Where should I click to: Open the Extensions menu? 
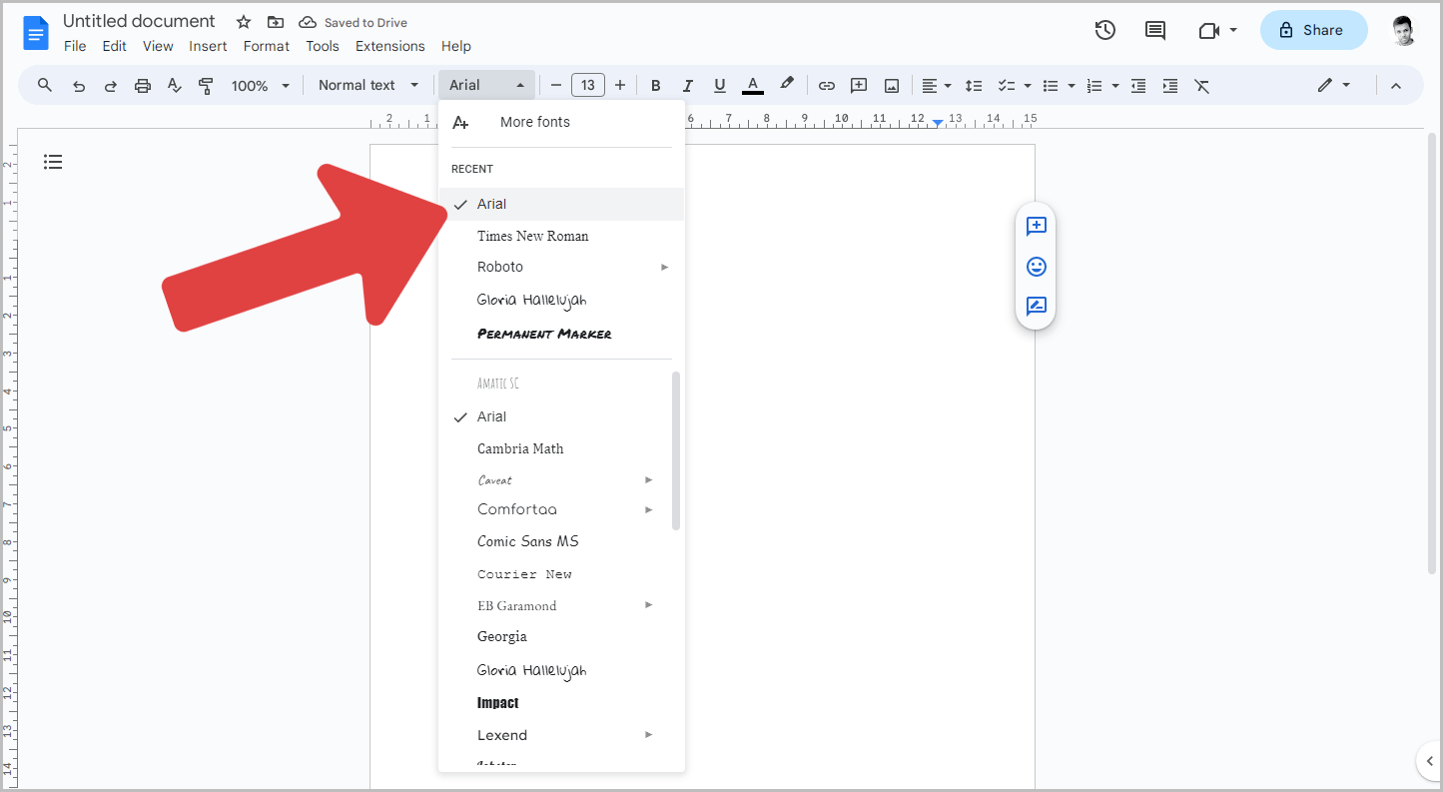(x=390, y=46)
